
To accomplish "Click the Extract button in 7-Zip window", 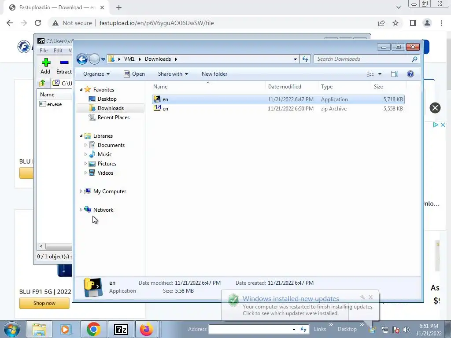I will click(64, 66).
